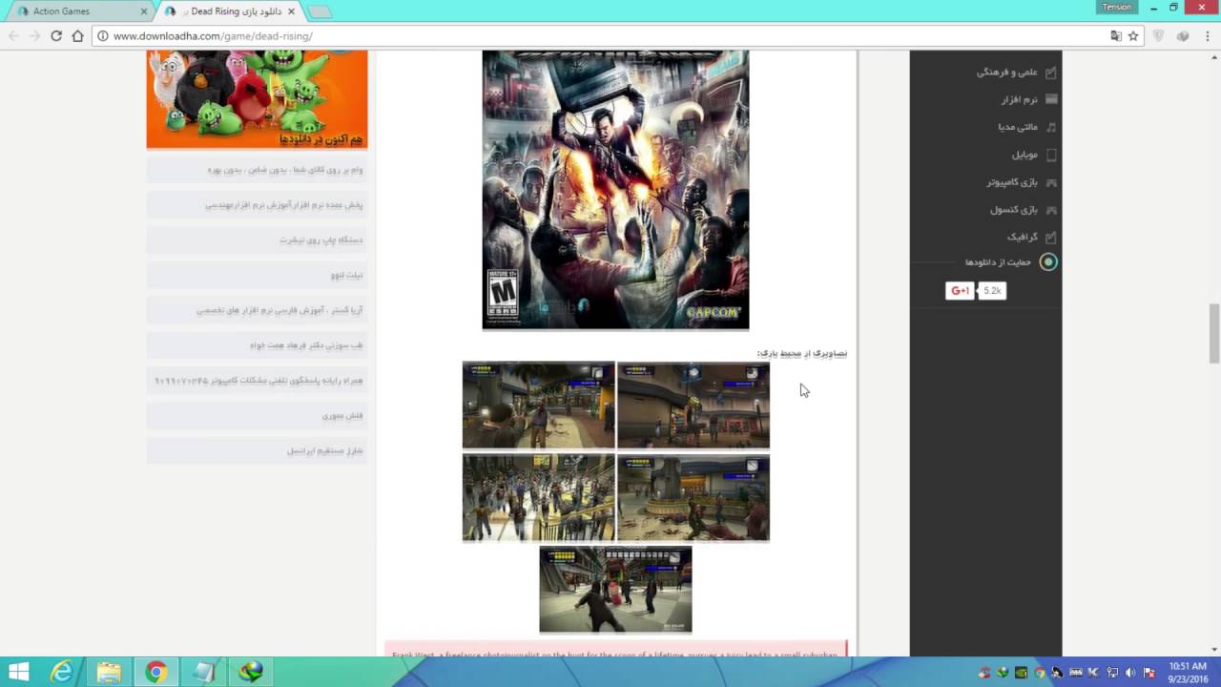The image size is (1221, 687).
Task: Click the دستگاه چاپ روی تیشرت ad link
Action: (321, 240)
